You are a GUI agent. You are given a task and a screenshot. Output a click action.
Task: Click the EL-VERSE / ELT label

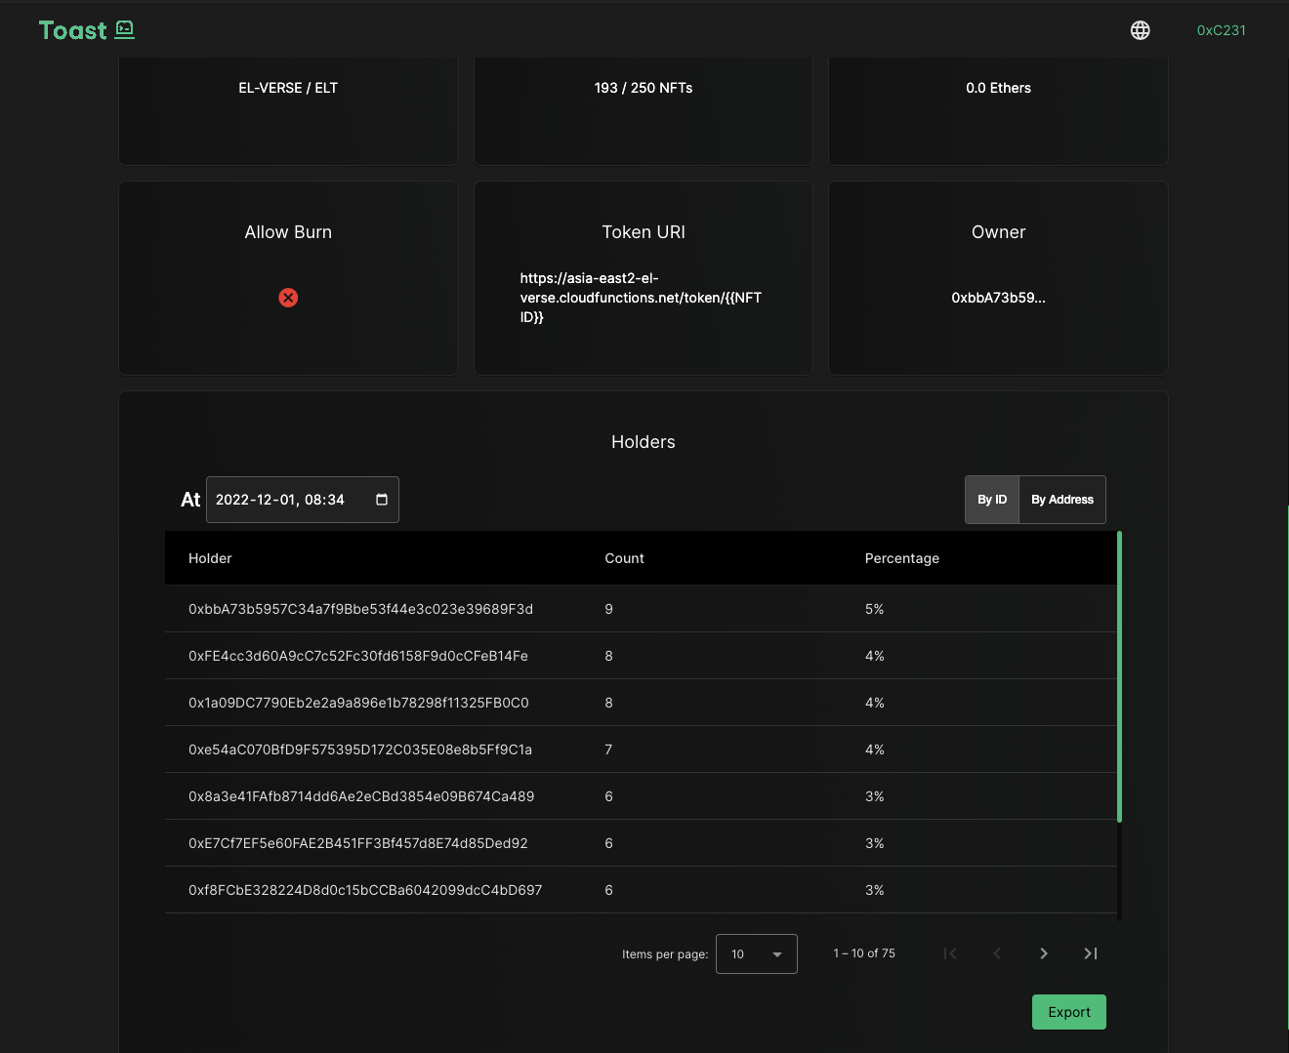point(288,88)
